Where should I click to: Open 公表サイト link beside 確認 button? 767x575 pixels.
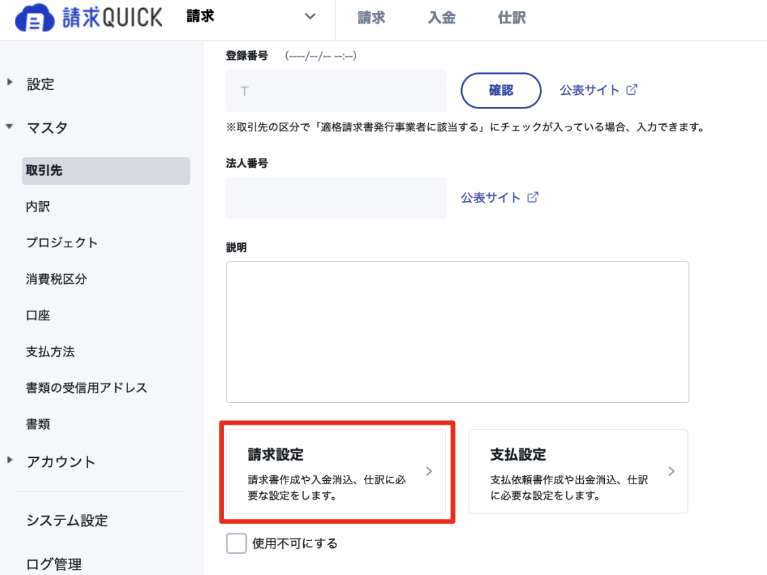589,90
